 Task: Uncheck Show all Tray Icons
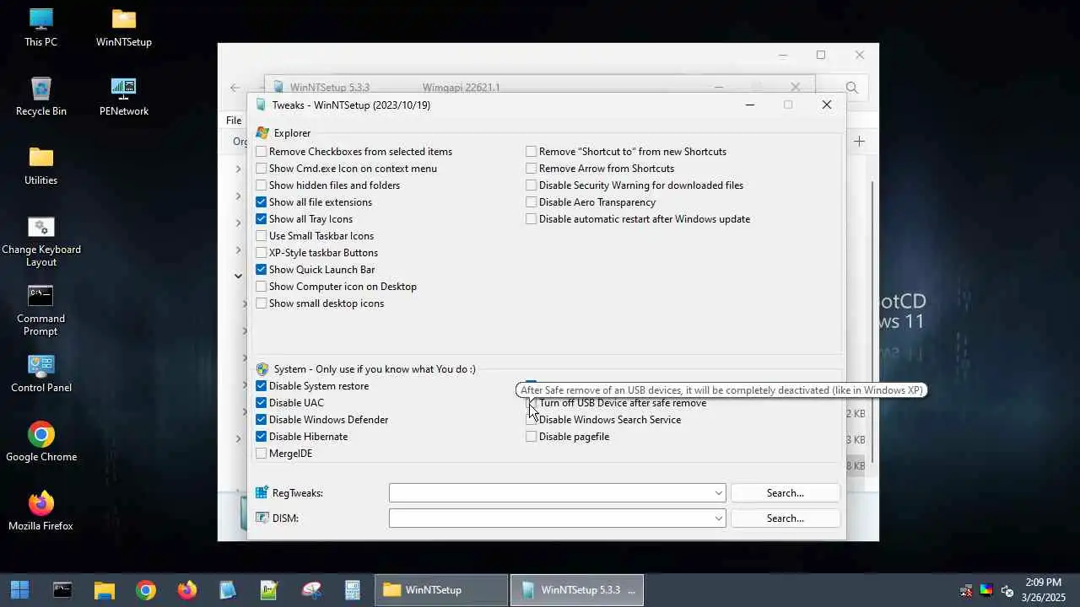tap(262, 219)
